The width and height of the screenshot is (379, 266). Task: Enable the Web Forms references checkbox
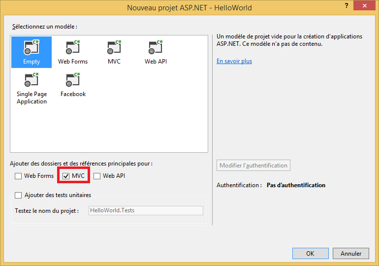pyautogui.click(x=18, y=176)
